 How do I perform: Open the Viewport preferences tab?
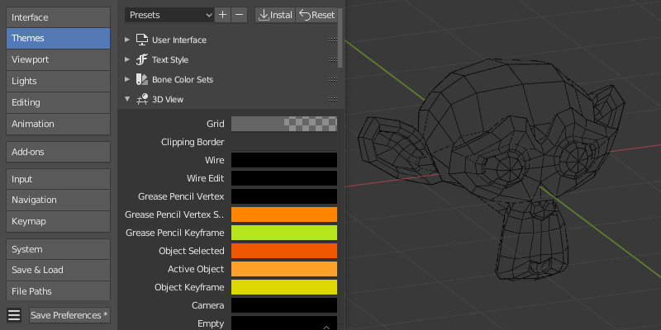click(58, 59)
